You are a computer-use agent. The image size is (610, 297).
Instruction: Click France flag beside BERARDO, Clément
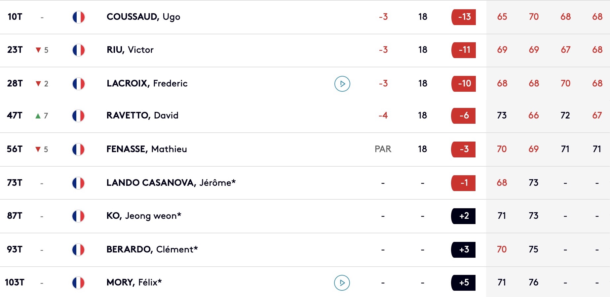(x=78, y=250)
